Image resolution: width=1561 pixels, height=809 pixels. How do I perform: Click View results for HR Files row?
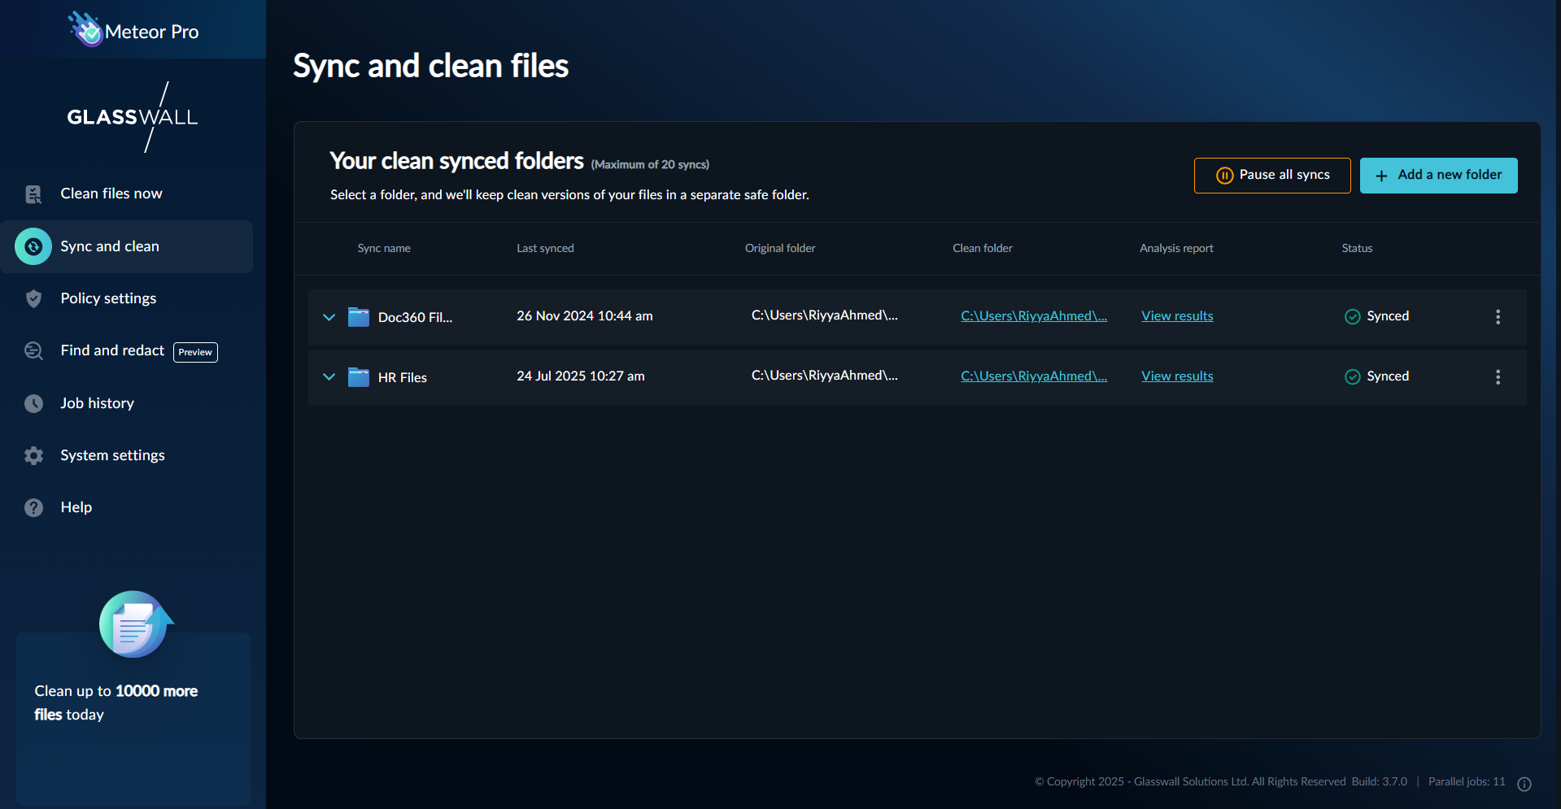pos(1177,376)
